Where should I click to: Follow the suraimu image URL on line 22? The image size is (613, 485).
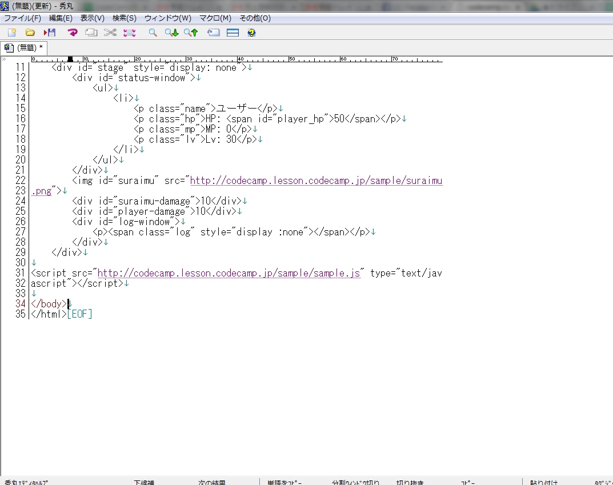coord(316,181)
